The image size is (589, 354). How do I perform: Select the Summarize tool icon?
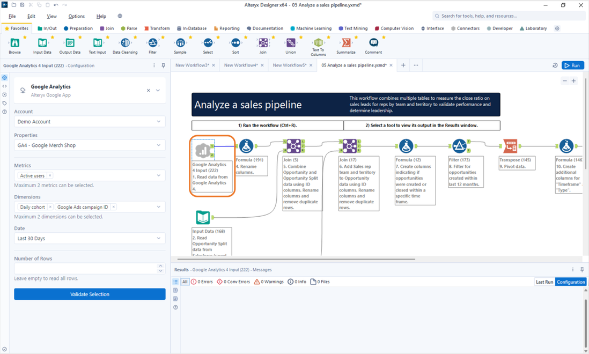(x=346, y=43)
